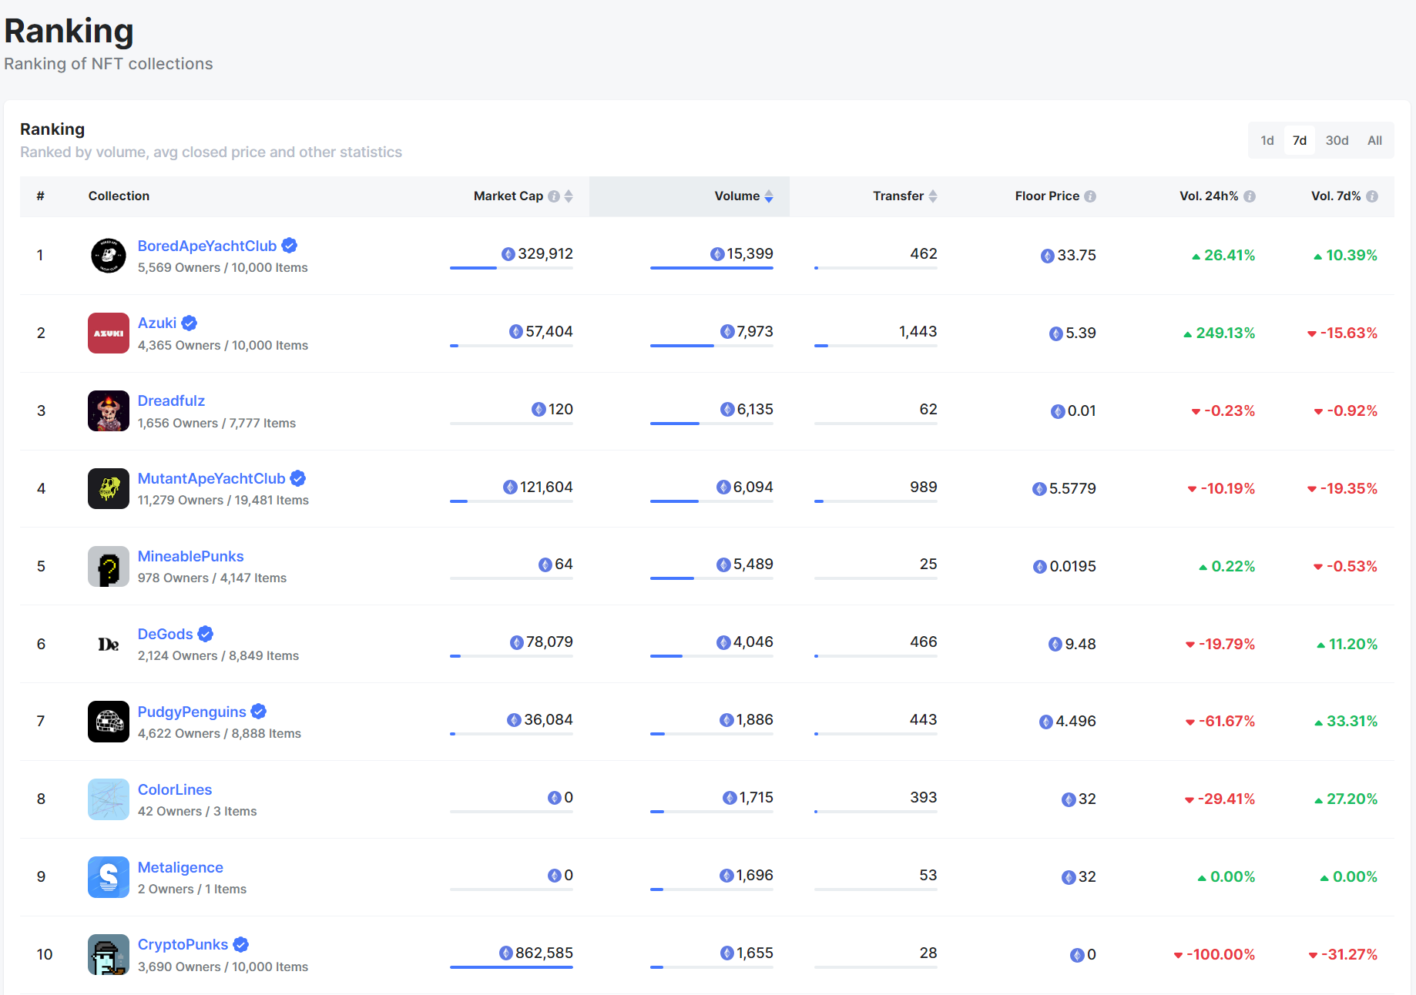Click the Metaligence S logo icon
This screenshot has width=1416, height=995.
[x=109, y=877]
